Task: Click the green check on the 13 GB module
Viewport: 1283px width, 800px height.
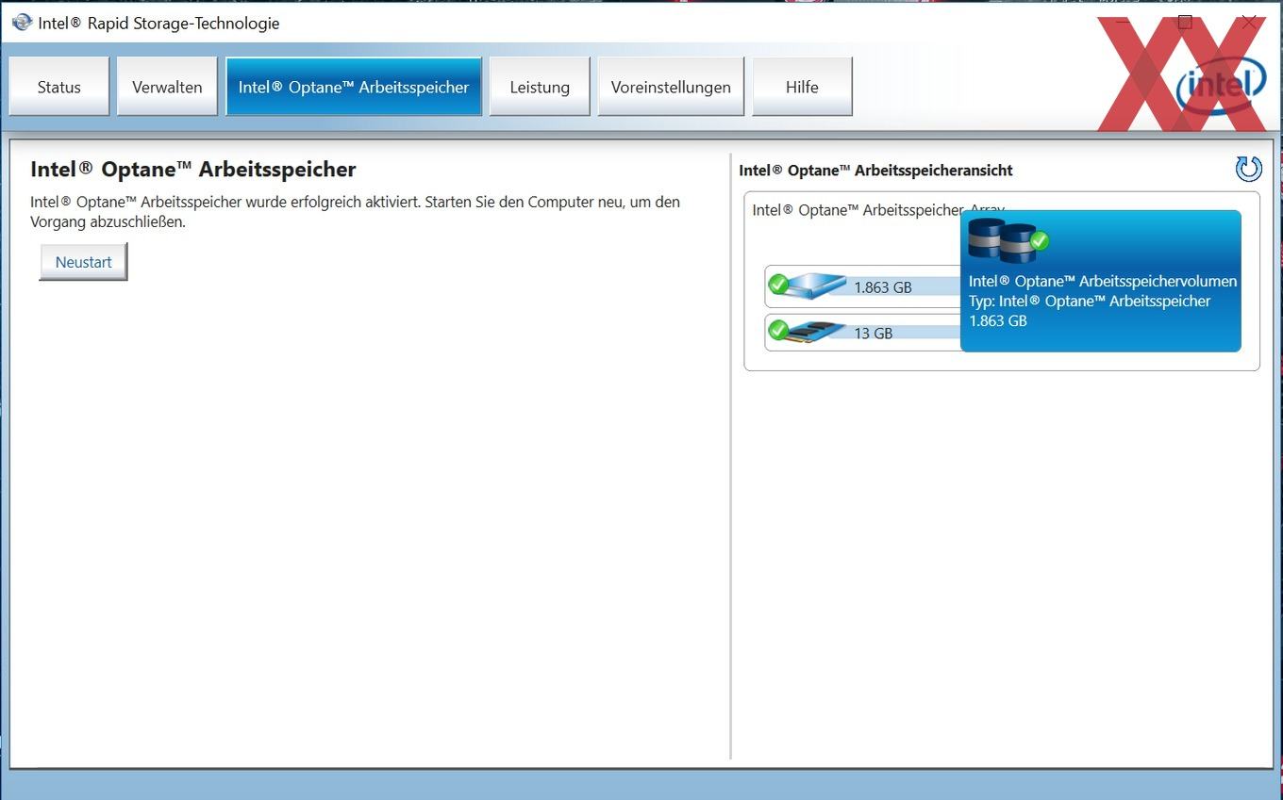Action: (778, 330)
